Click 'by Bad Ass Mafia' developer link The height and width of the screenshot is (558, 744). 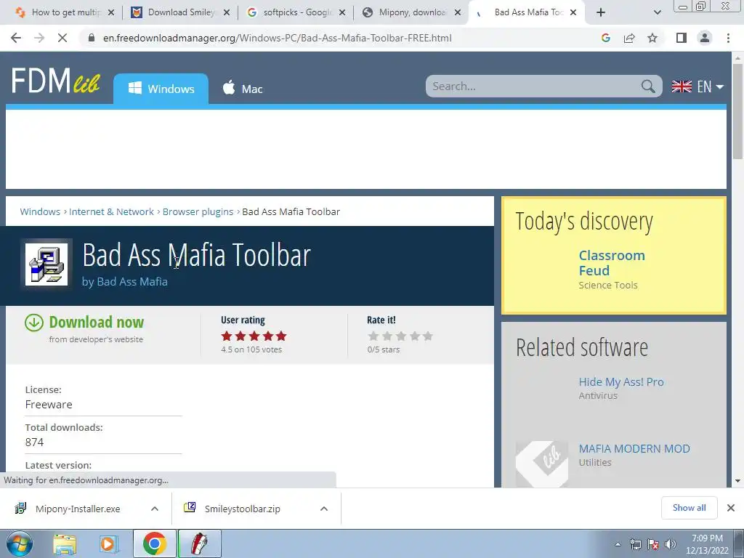tap(125, 281)
